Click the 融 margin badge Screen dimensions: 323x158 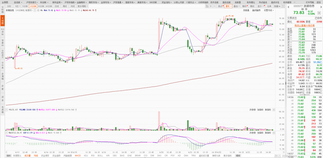click(302, 9)
